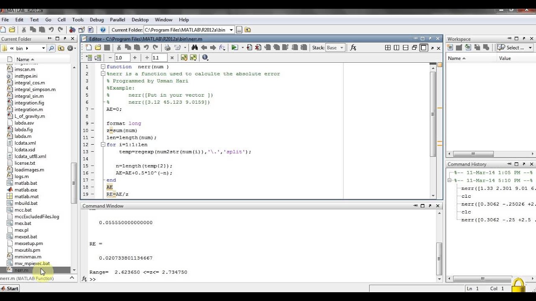Image resolution: width=536 pixels, height=301 pixels.
Task: Click the Evaluate cell and advance icon
Action: pyautogui.click(x=98, y=58)
